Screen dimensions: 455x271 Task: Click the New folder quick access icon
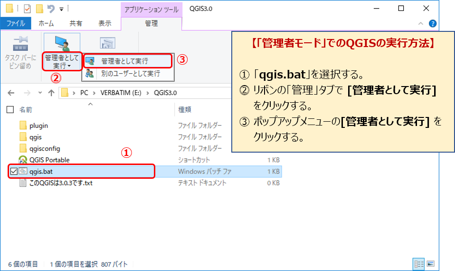click(39, 9)
